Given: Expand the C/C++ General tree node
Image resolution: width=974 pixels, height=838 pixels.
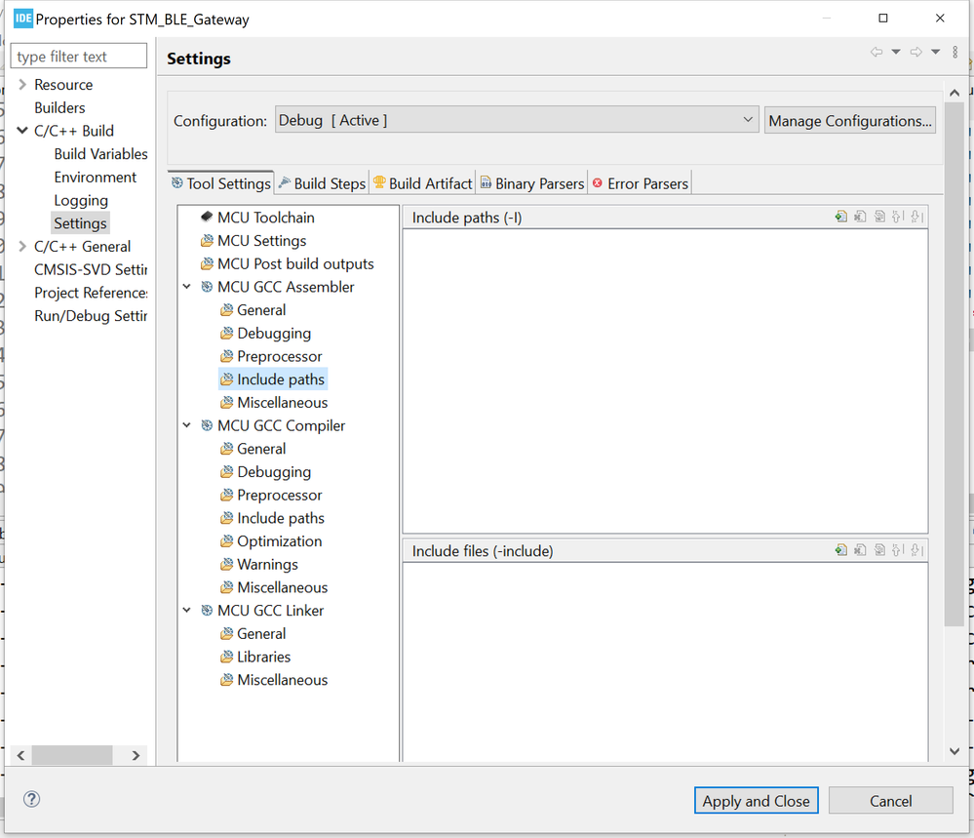Looking at the screenshot, I should 22,246.
